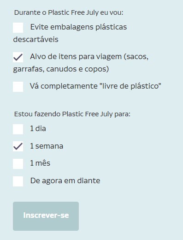The image size is (183, 240).
Task: Click the '1 semana' label text
Action: coord(47,146)
